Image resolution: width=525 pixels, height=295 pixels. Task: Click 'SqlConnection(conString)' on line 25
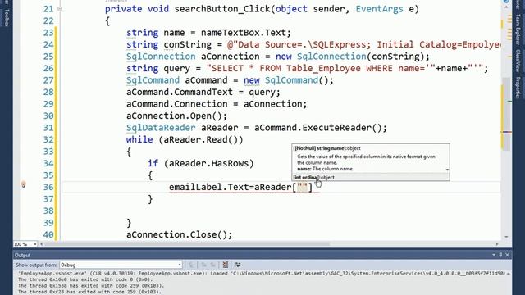pos(361,57)
